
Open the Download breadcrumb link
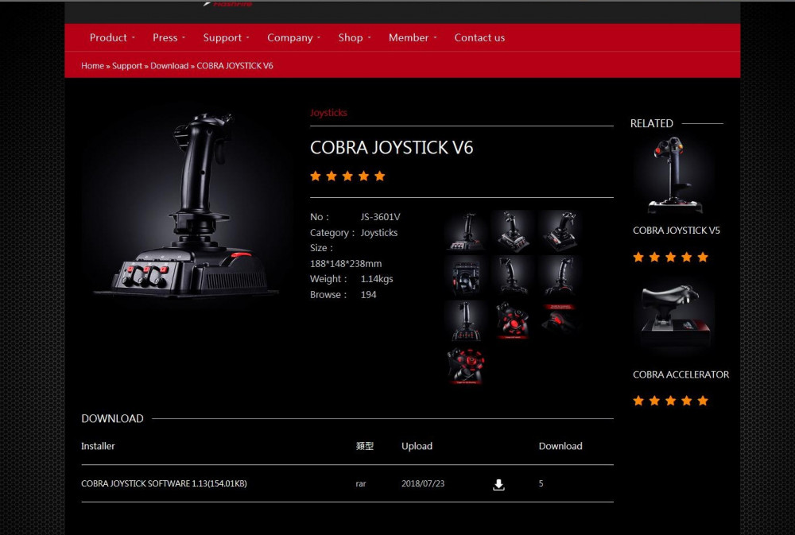coord(169,65)
